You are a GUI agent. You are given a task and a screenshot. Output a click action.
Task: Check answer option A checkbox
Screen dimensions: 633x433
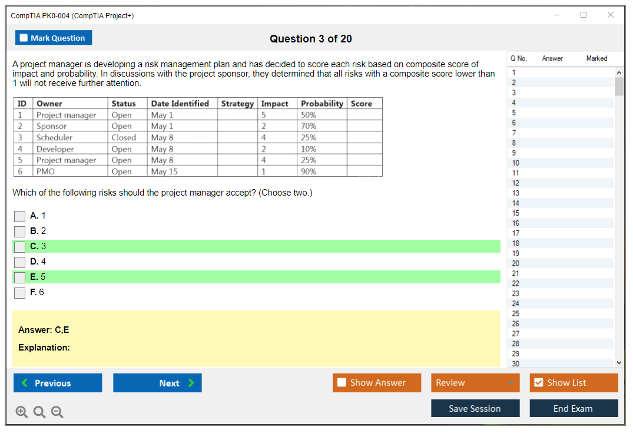(x=19, y=216)
